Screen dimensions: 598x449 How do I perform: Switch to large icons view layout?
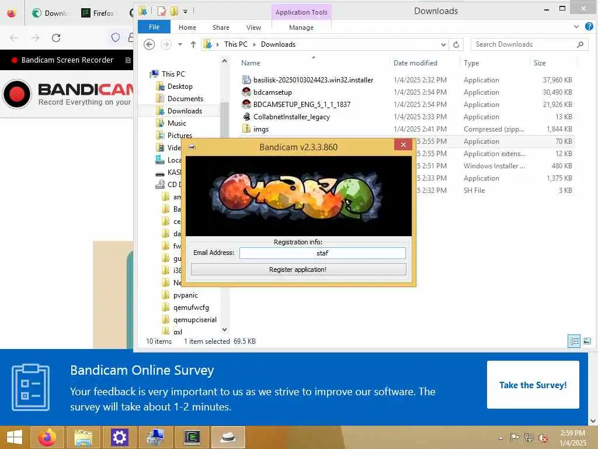coord(587,341)
